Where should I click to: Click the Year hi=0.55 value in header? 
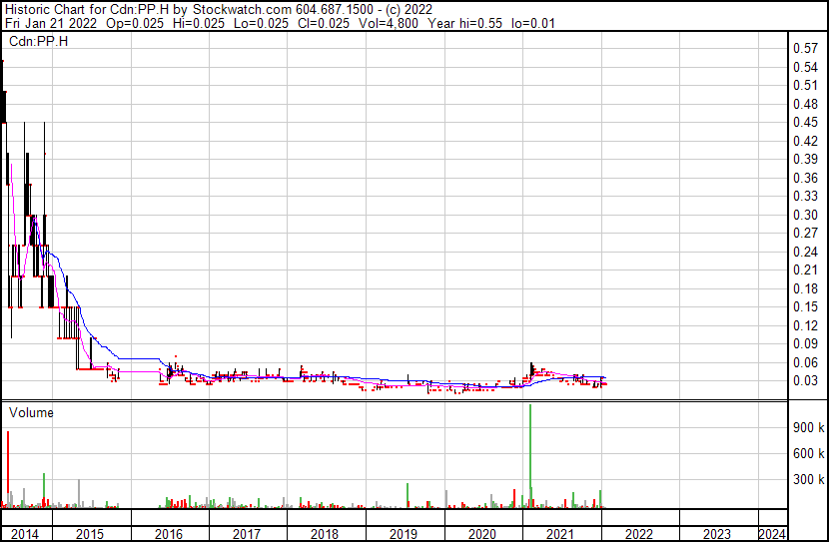pos(465,23)
